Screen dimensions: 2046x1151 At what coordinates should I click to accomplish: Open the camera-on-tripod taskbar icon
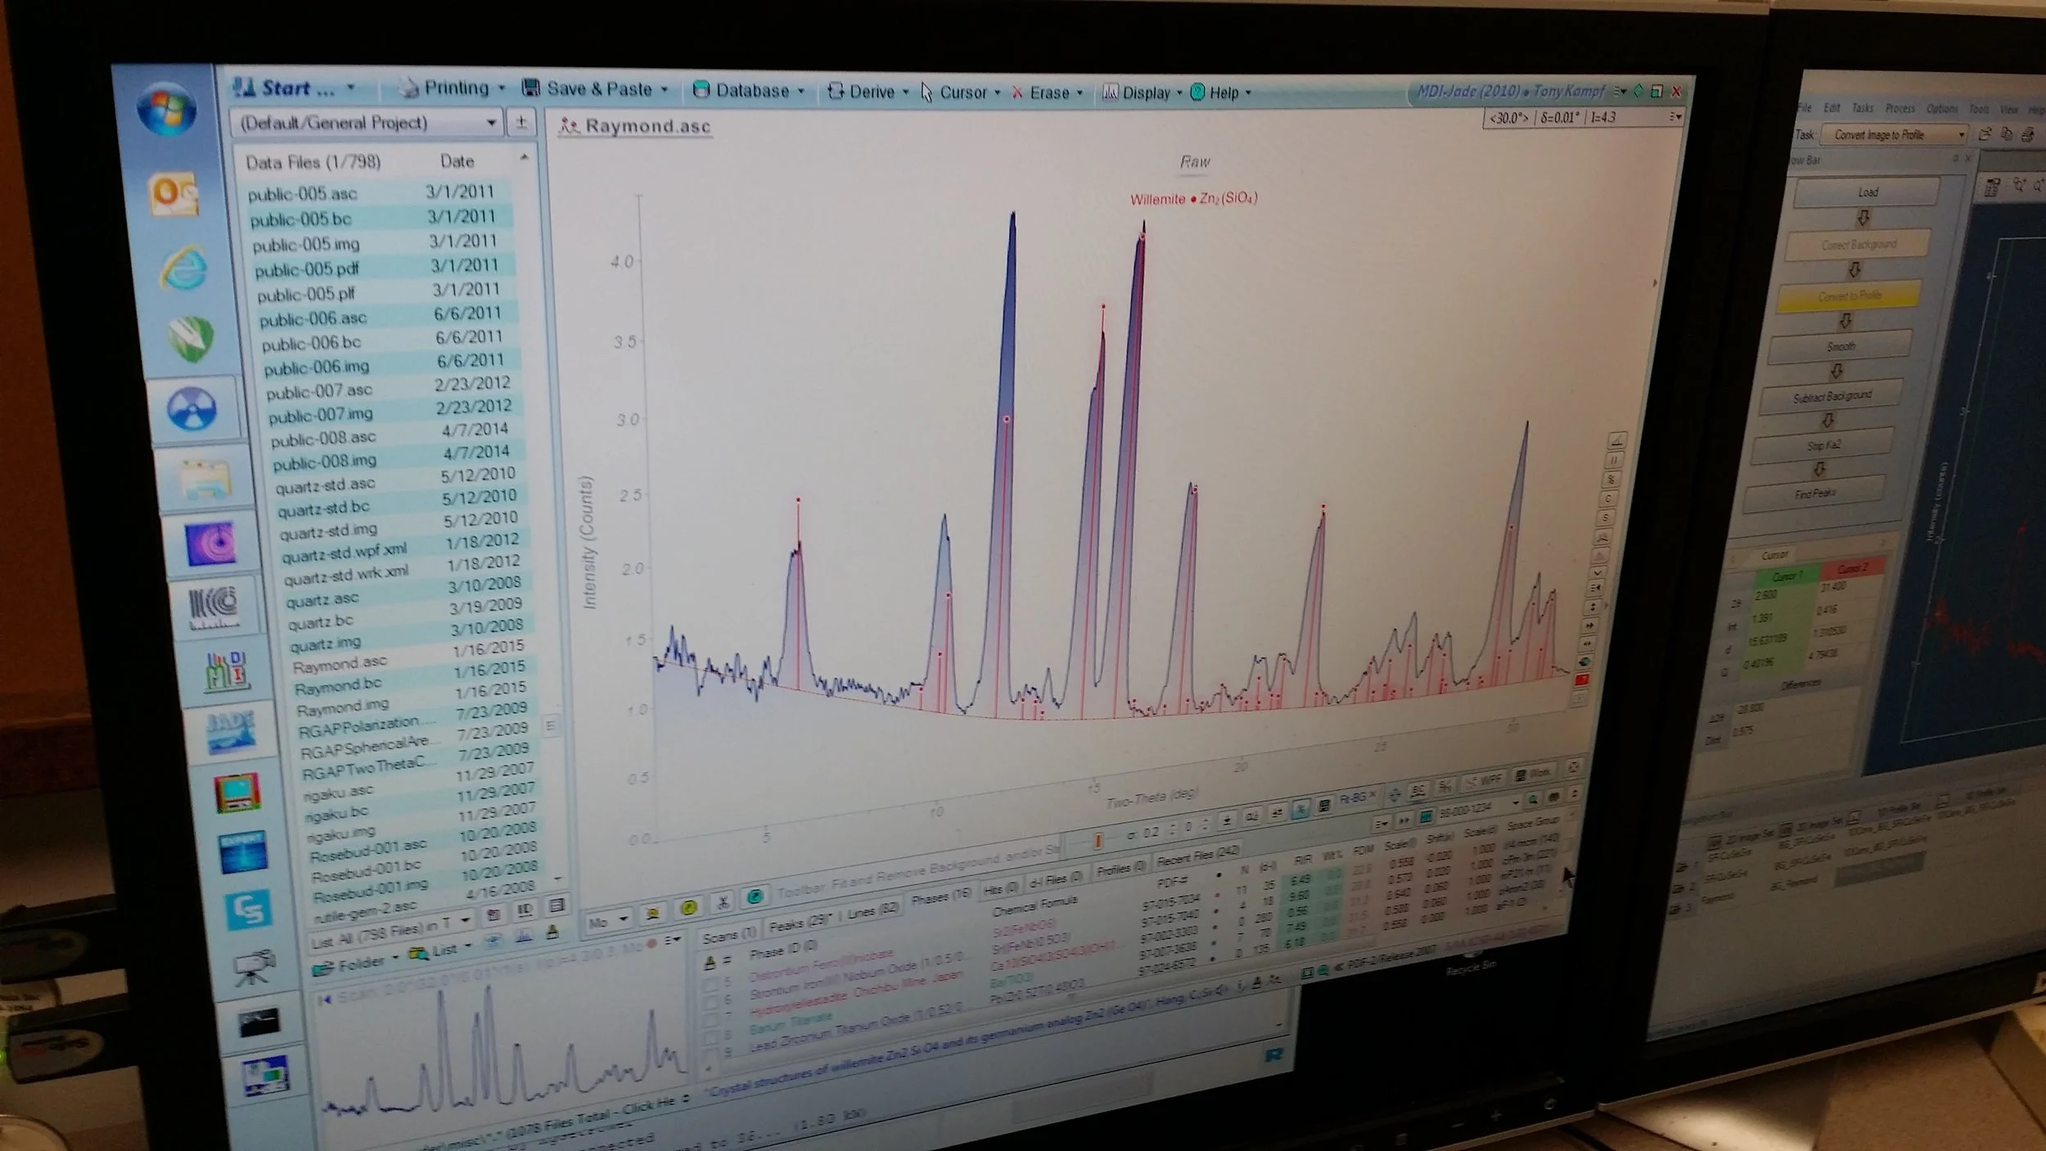coord(255,967)
